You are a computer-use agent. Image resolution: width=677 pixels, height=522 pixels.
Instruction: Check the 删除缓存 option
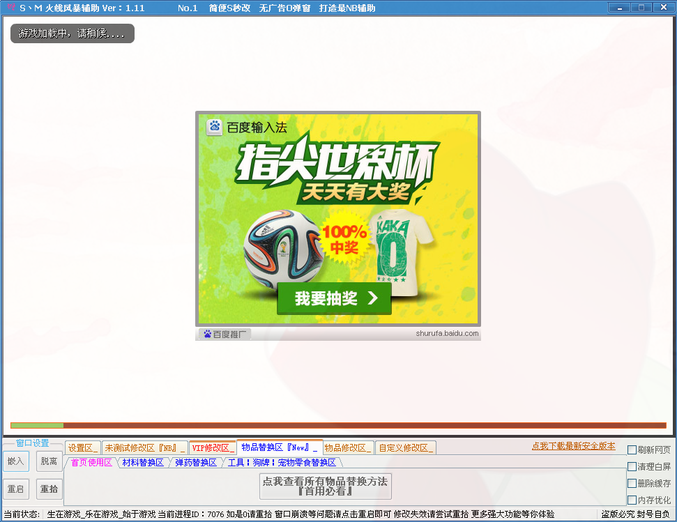pyautogui.click(x=632, y=484)
